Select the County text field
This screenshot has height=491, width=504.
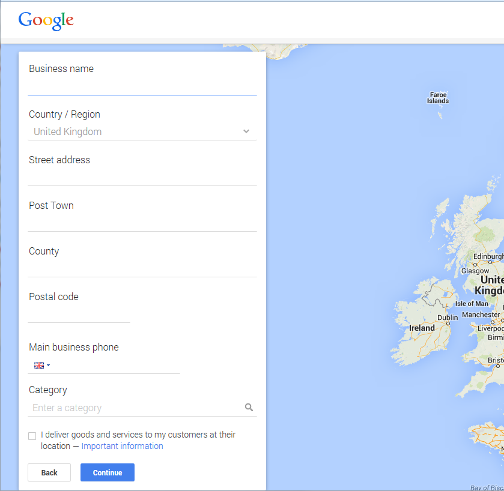pos(142,268)
